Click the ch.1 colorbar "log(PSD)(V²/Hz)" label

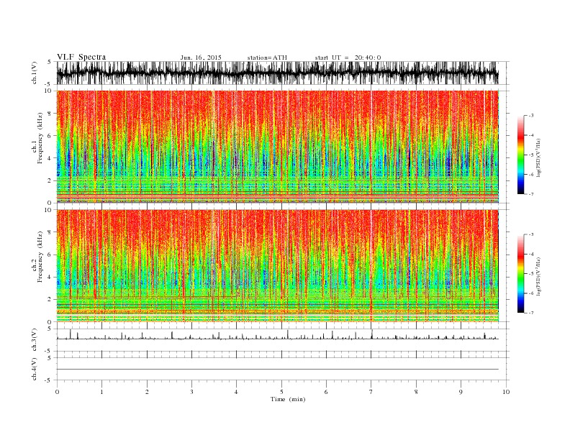click(538, 157)
